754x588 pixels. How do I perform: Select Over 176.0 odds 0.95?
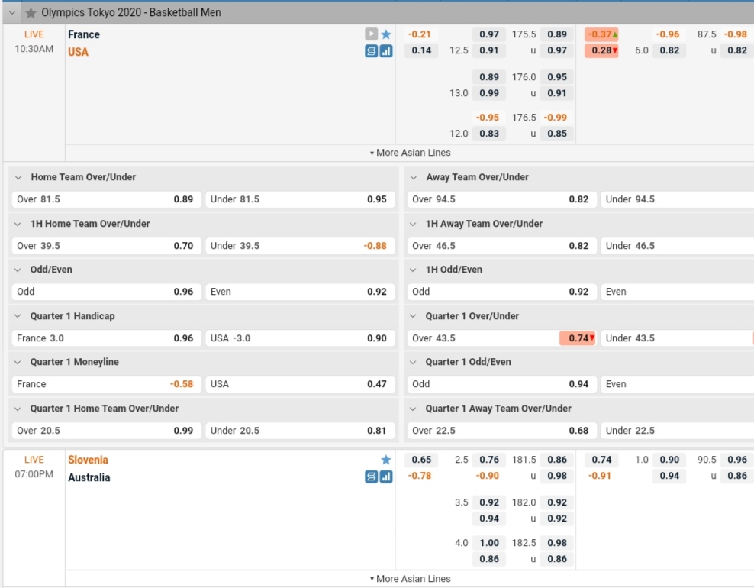(557, 77)
